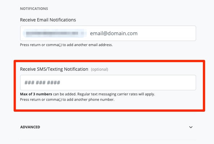Viewport: 214px width, 144px height.
Task: Click the ### ### #### placeholder text
Action: (42, 83)
